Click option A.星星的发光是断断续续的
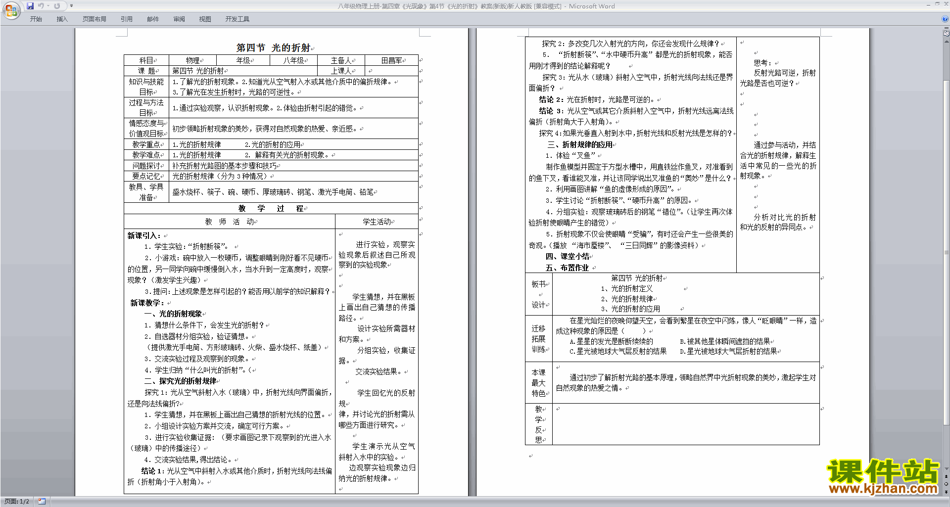Screen dimensions: 950x507 click(x=611, y=341)
